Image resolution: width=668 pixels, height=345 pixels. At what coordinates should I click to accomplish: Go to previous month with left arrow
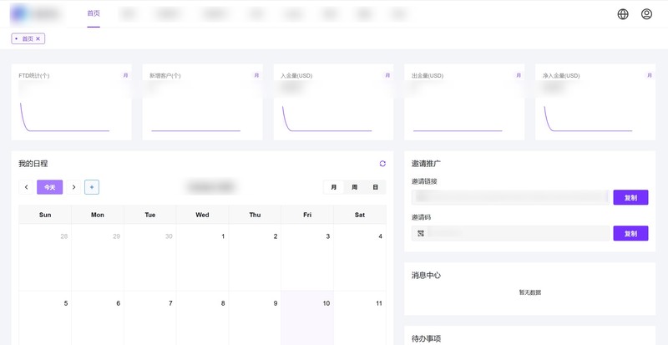27,187
